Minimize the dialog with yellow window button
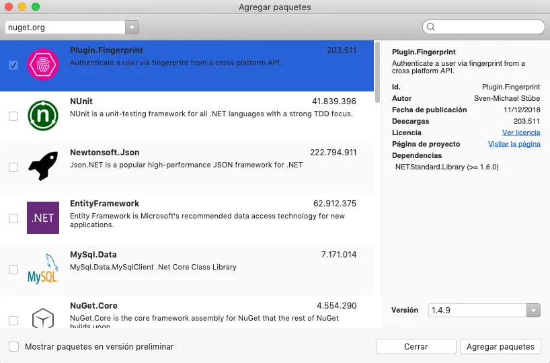This screenshot has height=363, width=550. pos(22,7)
